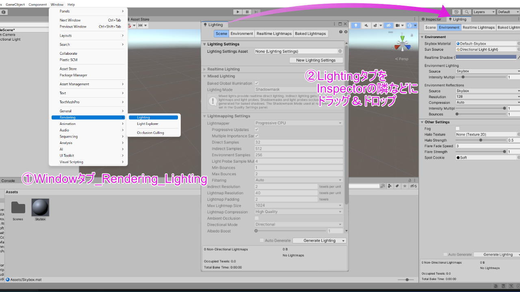Switch to Environment tab in floating Lighting window
The height and width of the screenshot is (292, 520).
(242, 34)
